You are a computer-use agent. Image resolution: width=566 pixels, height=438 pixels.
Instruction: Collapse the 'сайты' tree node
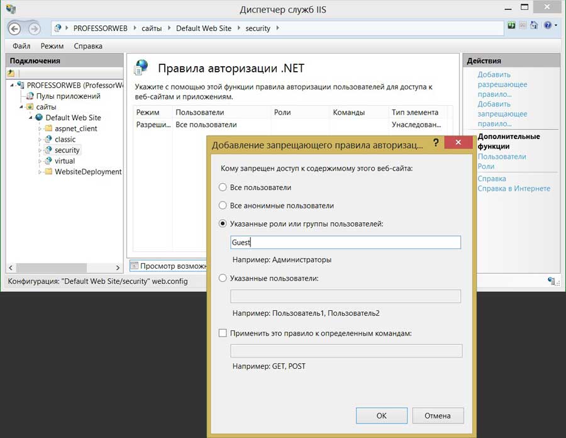pyautogui.click(x=21, y=107)
